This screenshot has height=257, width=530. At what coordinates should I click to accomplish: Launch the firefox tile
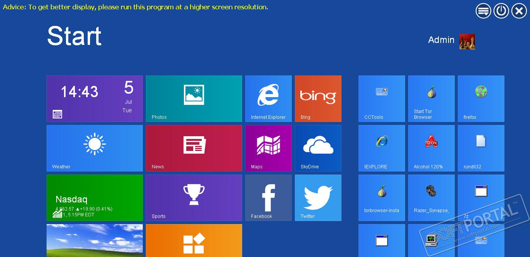pyautogui.click(x=481, y=99)
